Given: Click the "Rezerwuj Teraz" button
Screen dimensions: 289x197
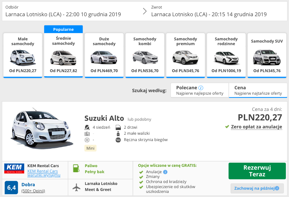Looking at the screenshot, I should tap(257, 171).
